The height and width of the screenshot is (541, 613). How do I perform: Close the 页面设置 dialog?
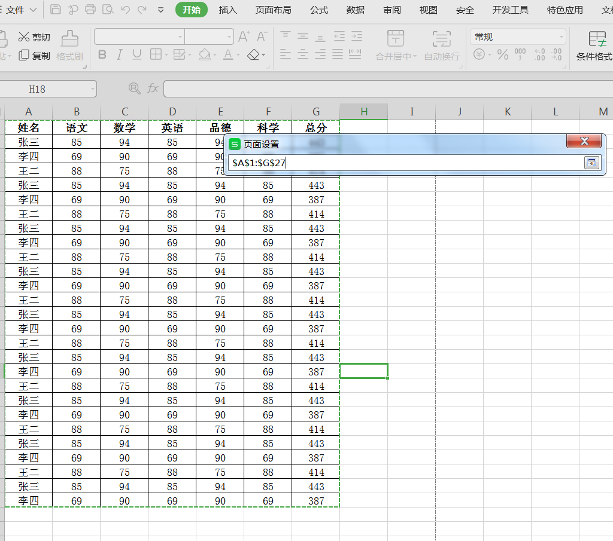click(584, 141)
